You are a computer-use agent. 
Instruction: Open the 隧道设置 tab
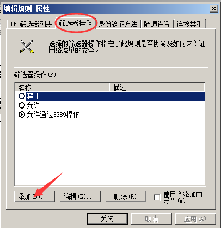point(157,24)
